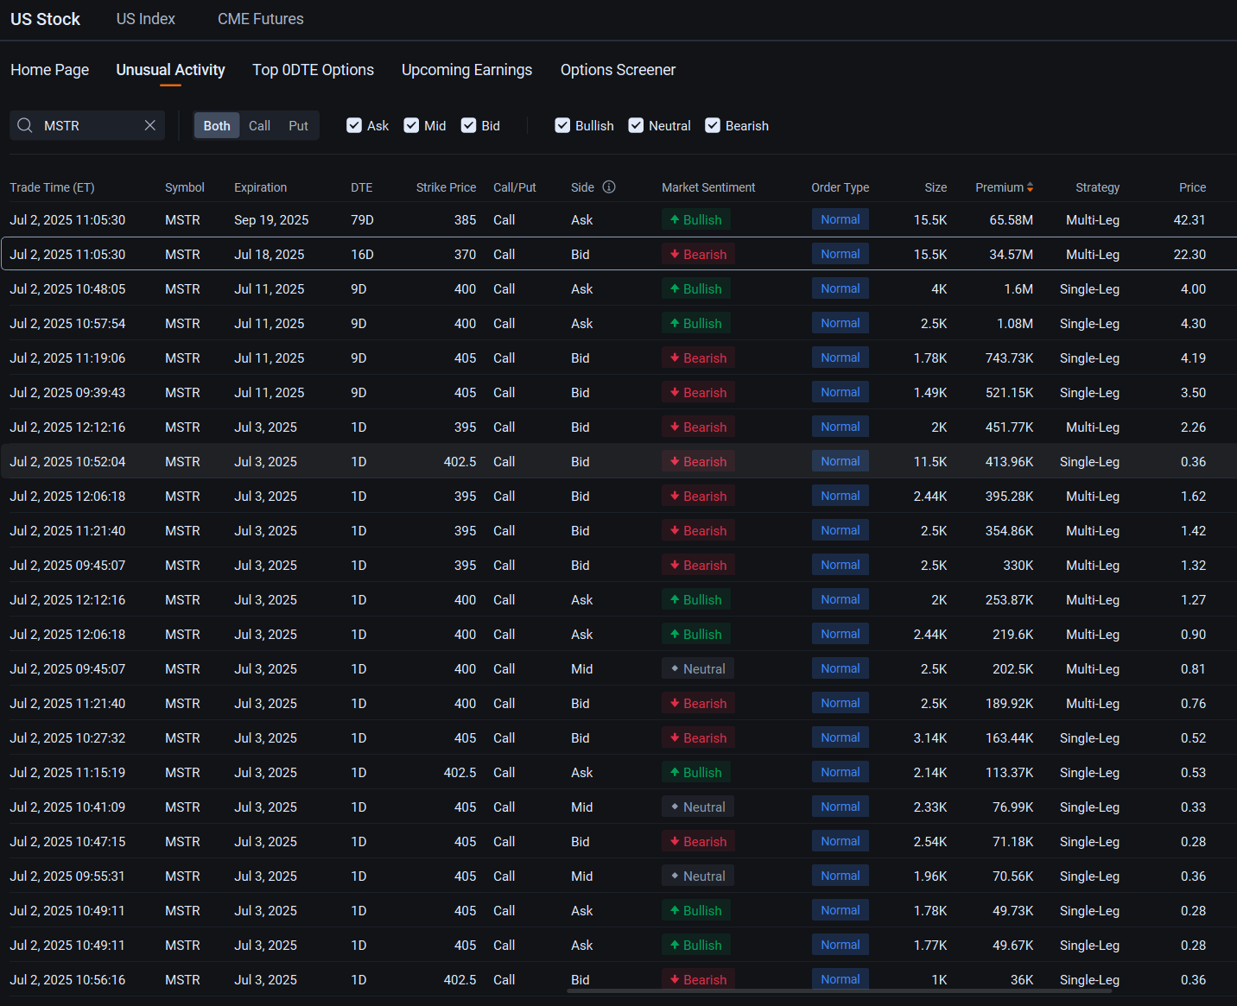Image resolution: width=1237 pixels, height=1006 pixels.
Task: Click trade time Jul 2, 2025 10:56:16
Action: tap(67, 980)
